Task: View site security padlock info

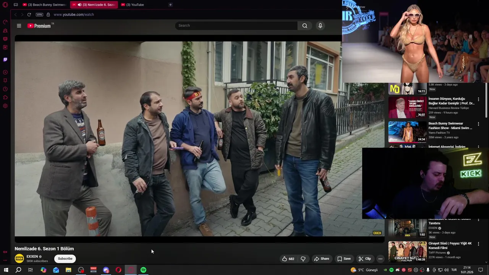Action: [x=48, y=15]
